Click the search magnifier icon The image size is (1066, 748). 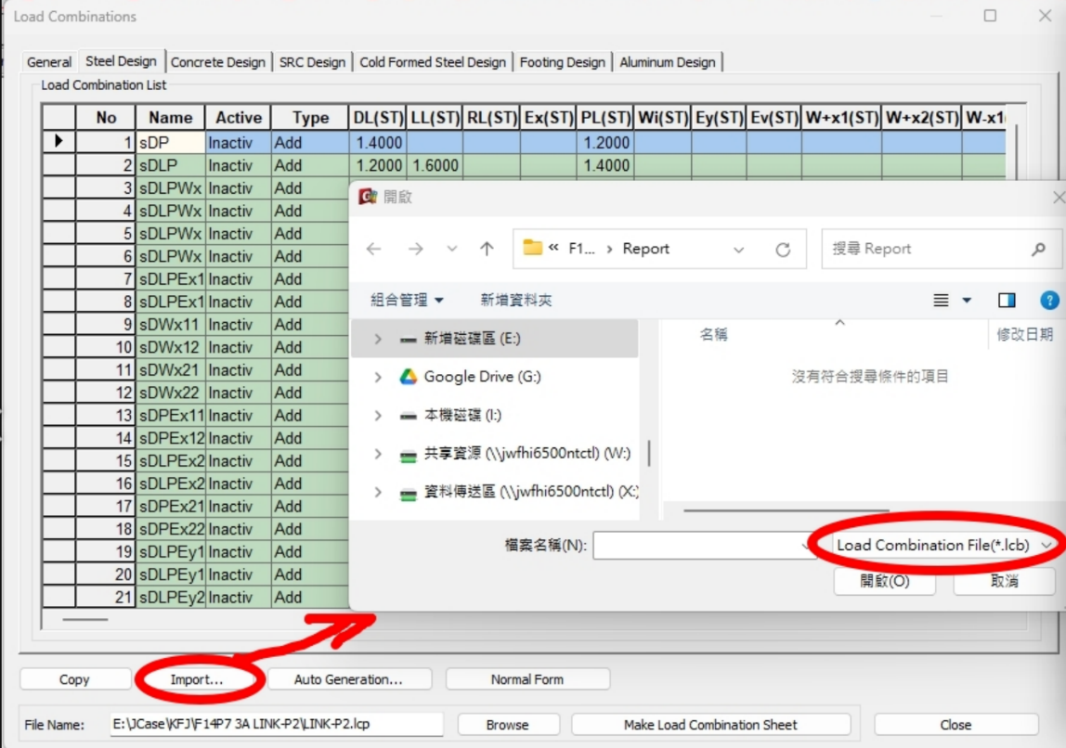point(1038,249)
